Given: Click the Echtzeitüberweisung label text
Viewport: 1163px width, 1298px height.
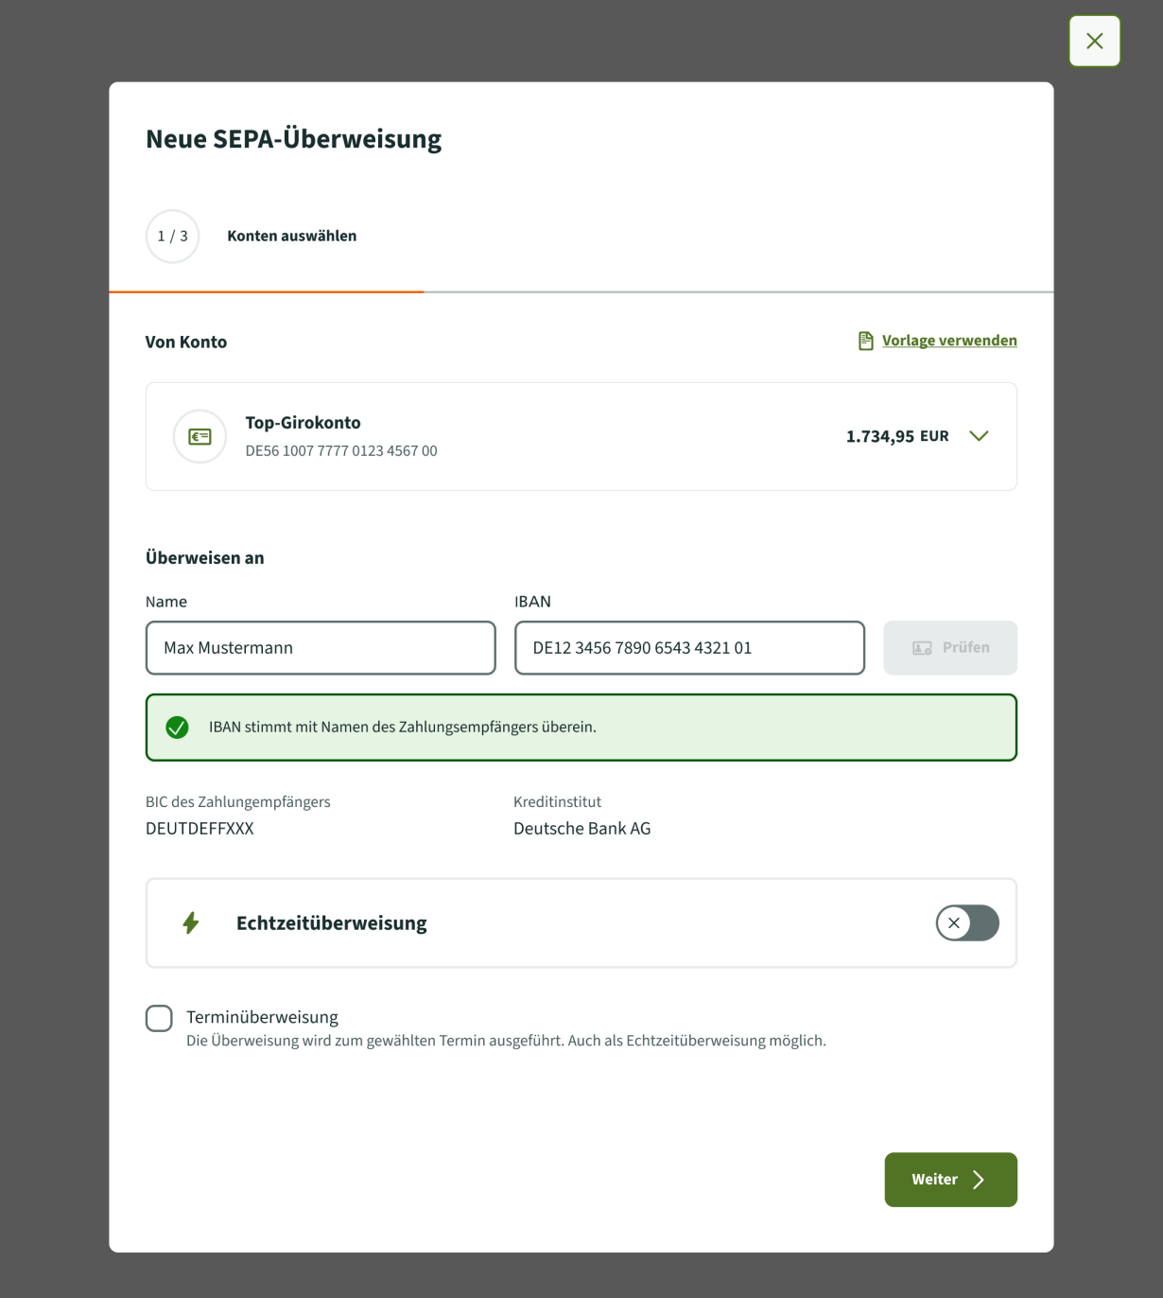Looking at the screenshot, I should click(332, 923).
